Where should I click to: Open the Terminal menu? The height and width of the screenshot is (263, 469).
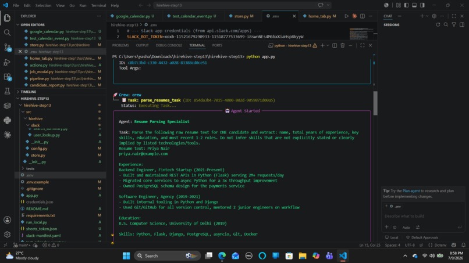(x=98, y=5)
